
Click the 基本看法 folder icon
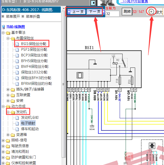(x=8, y=33)
